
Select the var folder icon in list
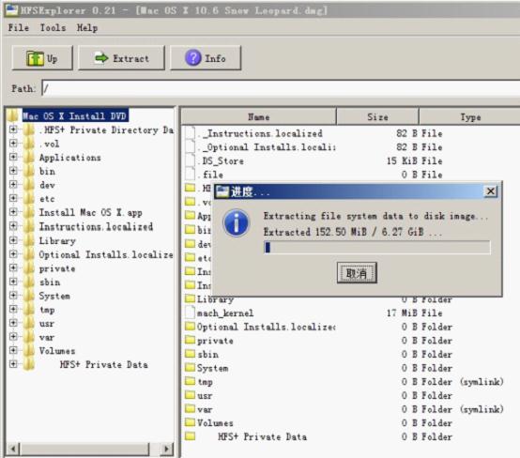tap(191, 409)
